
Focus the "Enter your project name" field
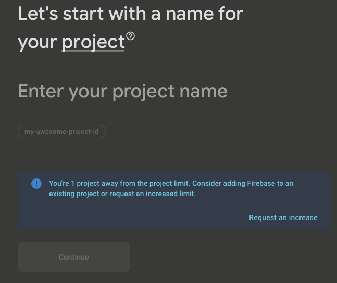pos(174,92)
